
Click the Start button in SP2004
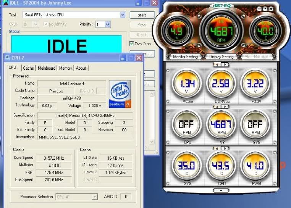[142, 15]
